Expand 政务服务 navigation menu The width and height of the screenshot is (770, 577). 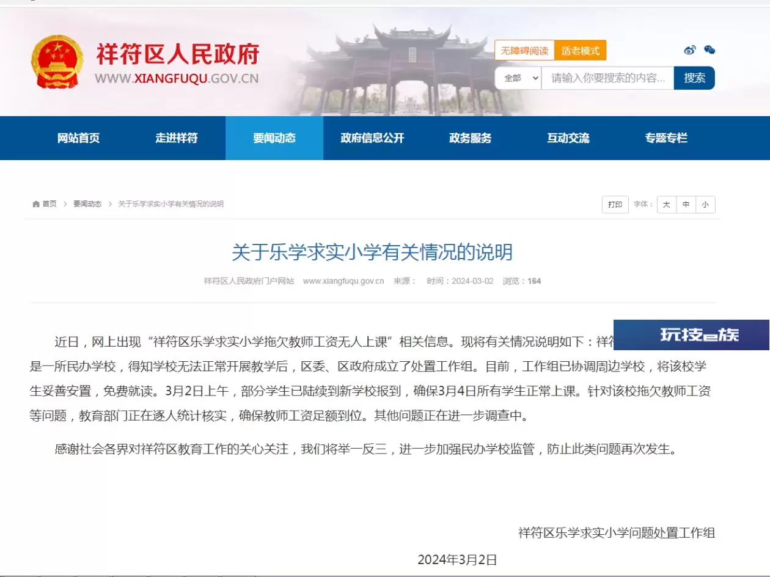click(470, 138)
